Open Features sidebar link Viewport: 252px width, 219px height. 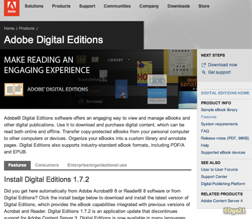pyautogui.click(x=209, y=117)
